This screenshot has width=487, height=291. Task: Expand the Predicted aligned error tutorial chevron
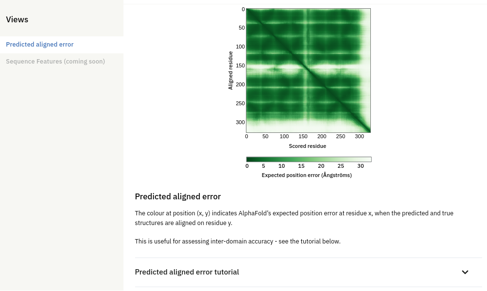465,272
